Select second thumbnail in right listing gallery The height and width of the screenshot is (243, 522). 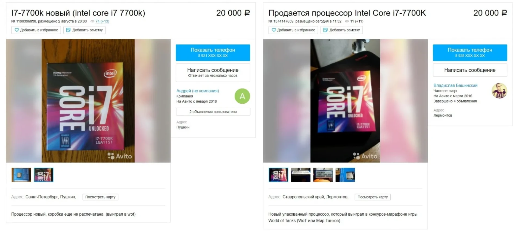point(301,175)
